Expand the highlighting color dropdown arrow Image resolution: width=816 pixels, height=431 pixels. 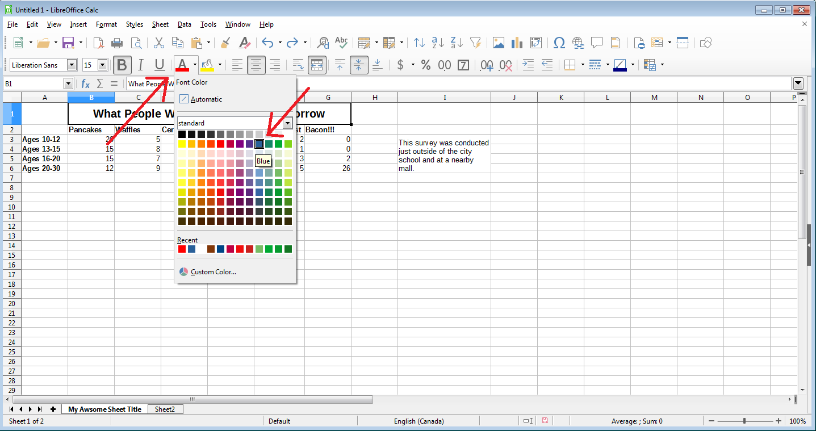(x=220, y=65)
